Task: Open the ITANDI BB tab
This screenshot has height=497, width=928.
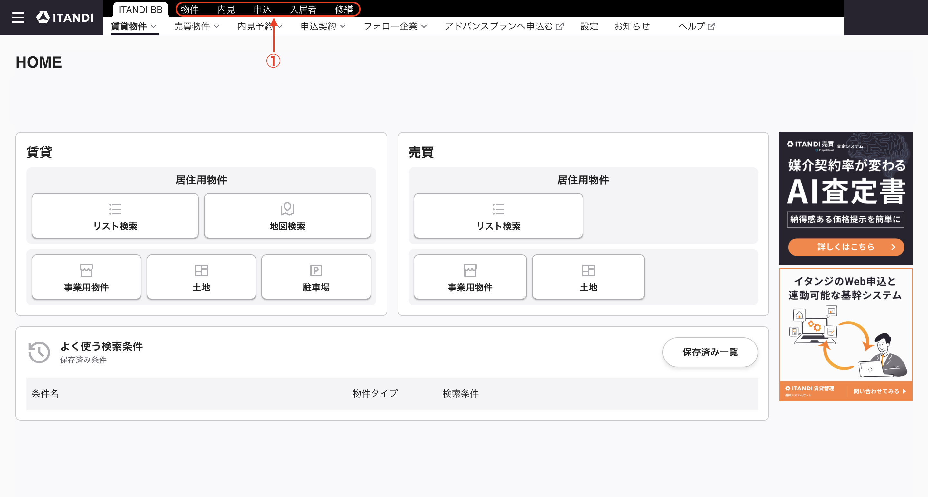Action: pos(140,10)
